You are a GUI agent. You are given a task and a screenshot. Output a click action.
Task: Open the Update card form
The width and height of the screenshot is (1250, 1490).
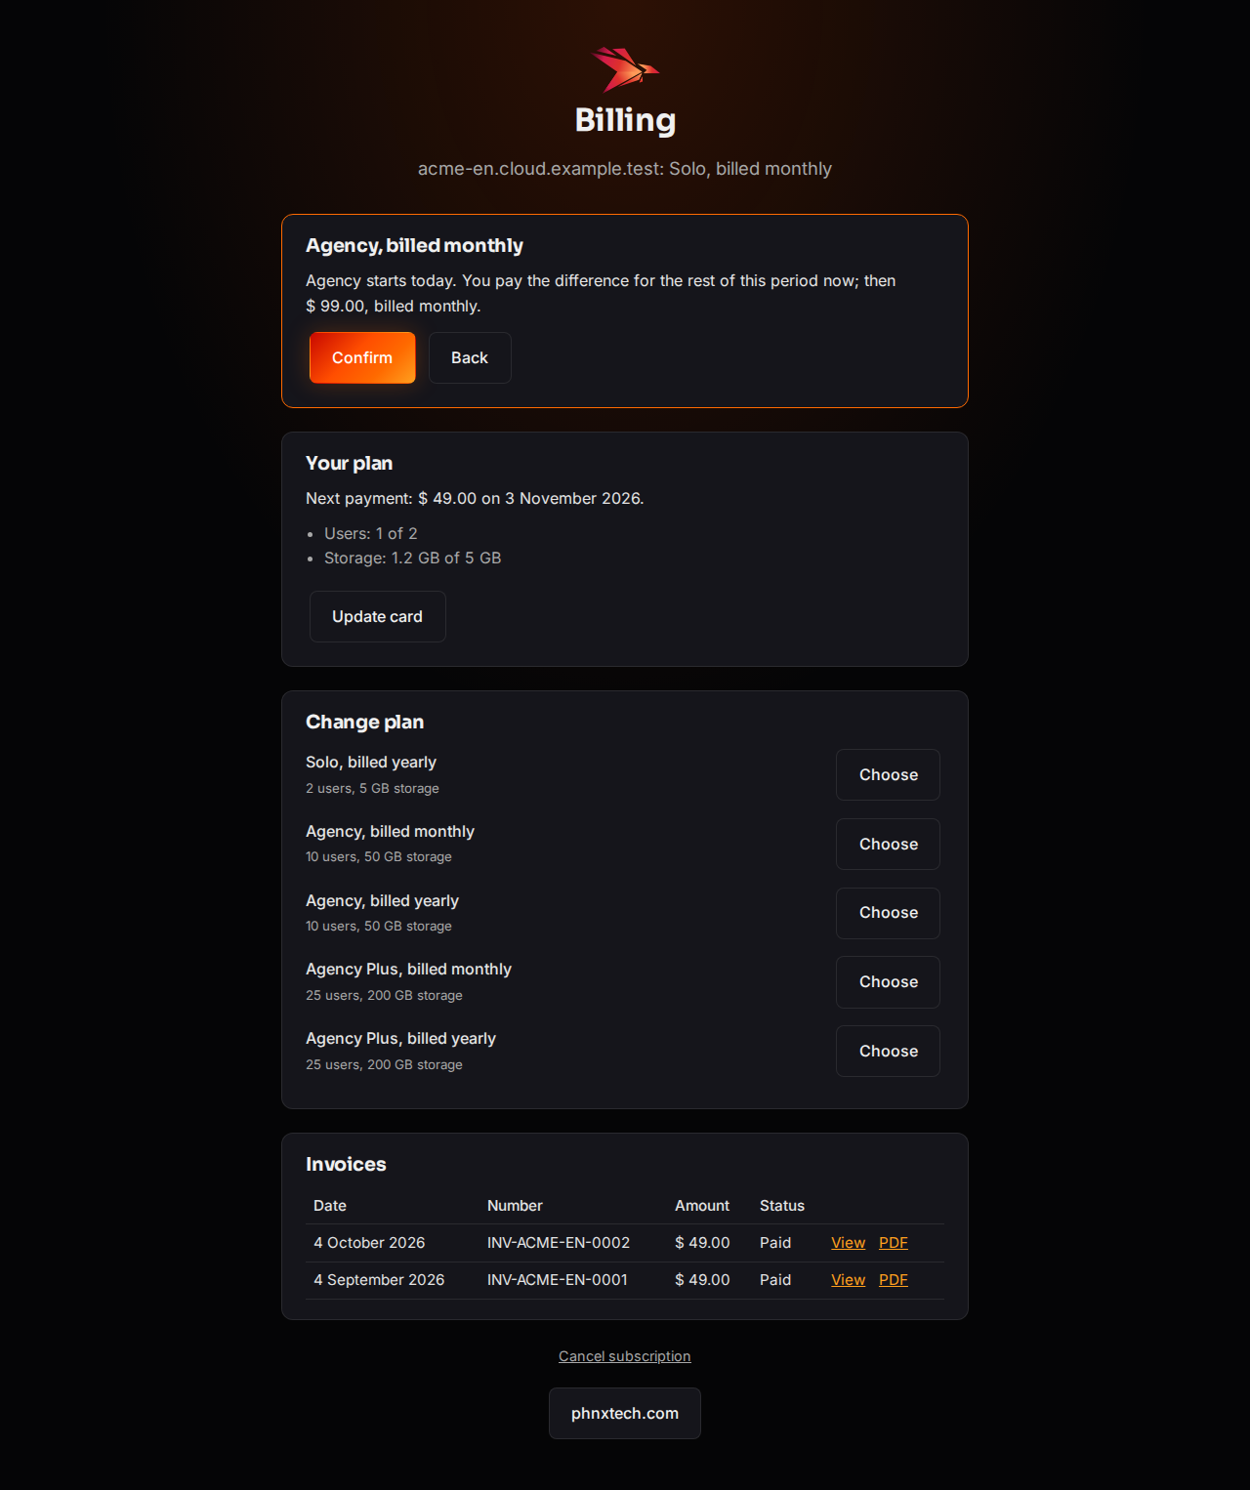[377, 616]
